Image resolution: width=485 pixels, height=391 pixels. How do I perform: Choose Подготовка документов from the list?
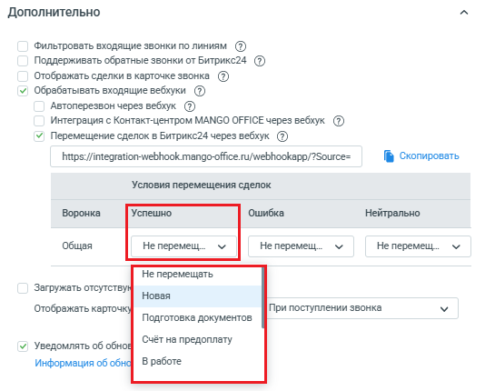tap(198, 317)
